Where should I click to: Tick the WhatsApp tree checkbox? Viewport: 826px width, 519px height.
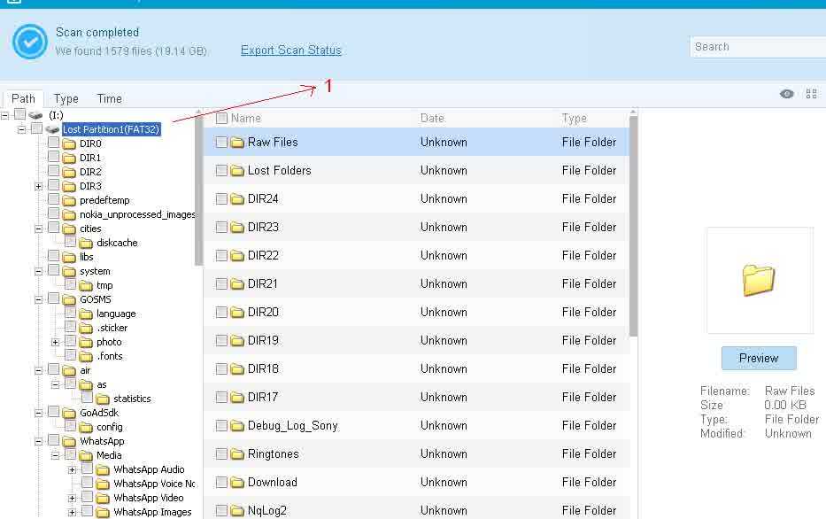(53, 440)
